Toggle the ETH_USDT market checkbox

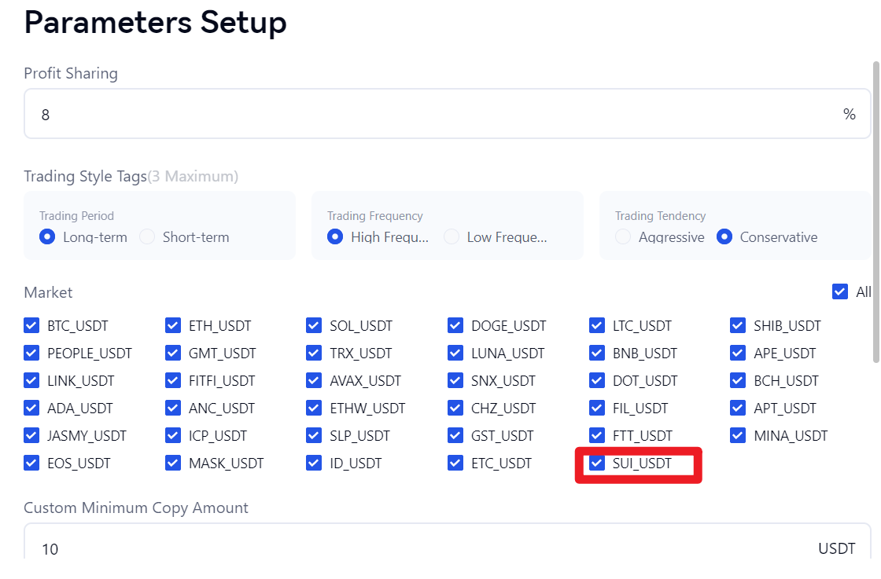coord(173,326)
